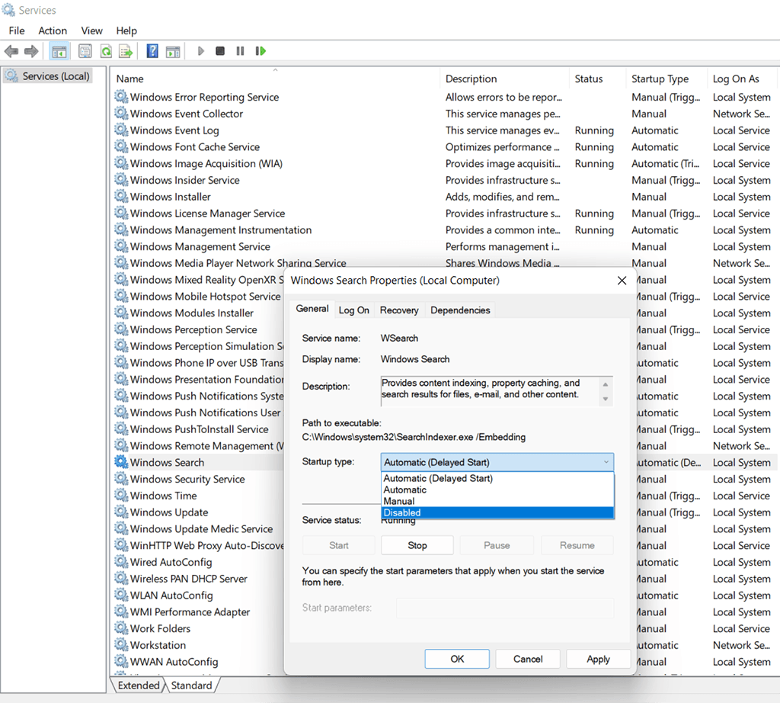Click the gear icon for Windows Event Log

121,130
